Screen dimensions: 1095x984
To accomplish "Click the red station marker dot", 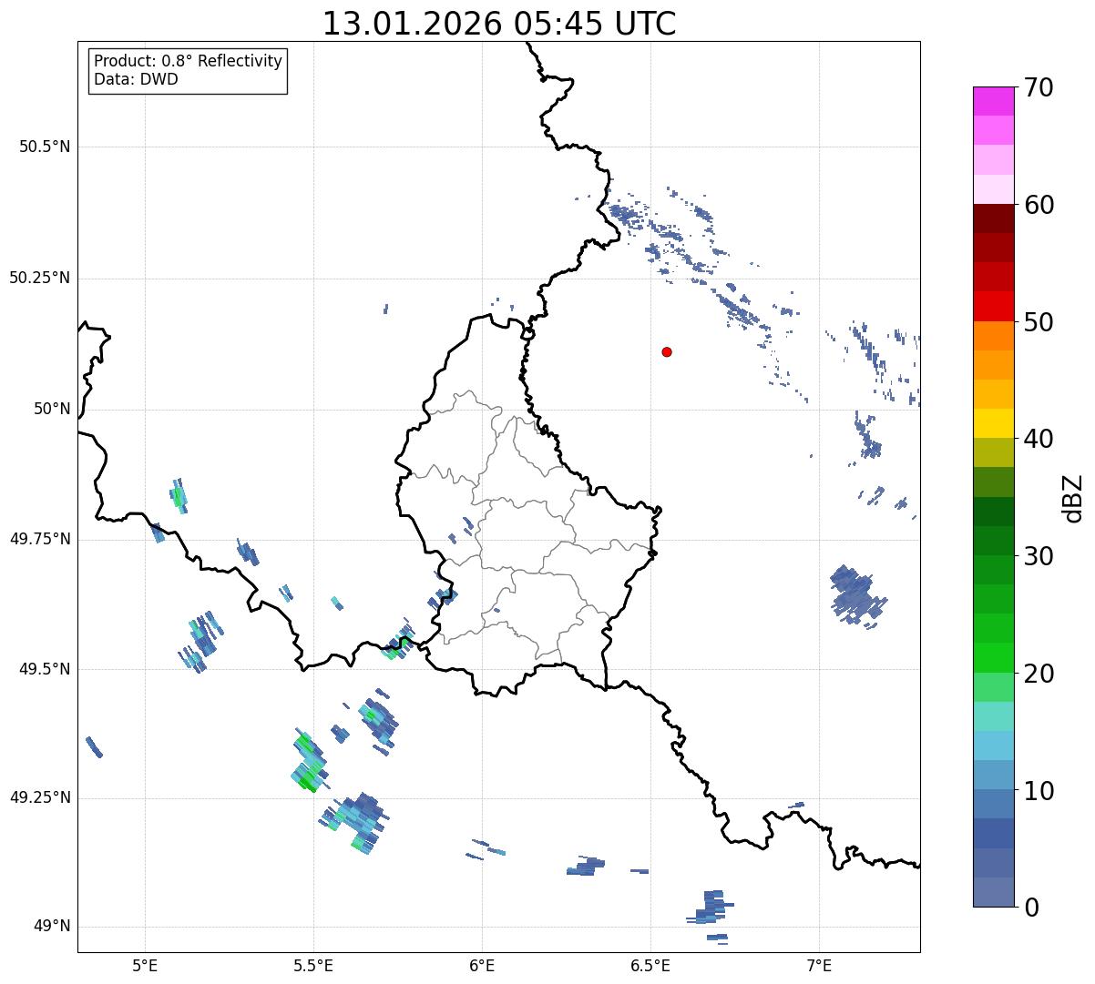I will pyautogui.click(x=667, y=351).
